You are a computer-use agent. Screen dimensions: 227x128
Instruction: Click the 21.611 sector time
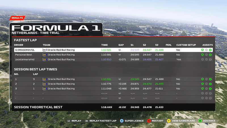159,88
